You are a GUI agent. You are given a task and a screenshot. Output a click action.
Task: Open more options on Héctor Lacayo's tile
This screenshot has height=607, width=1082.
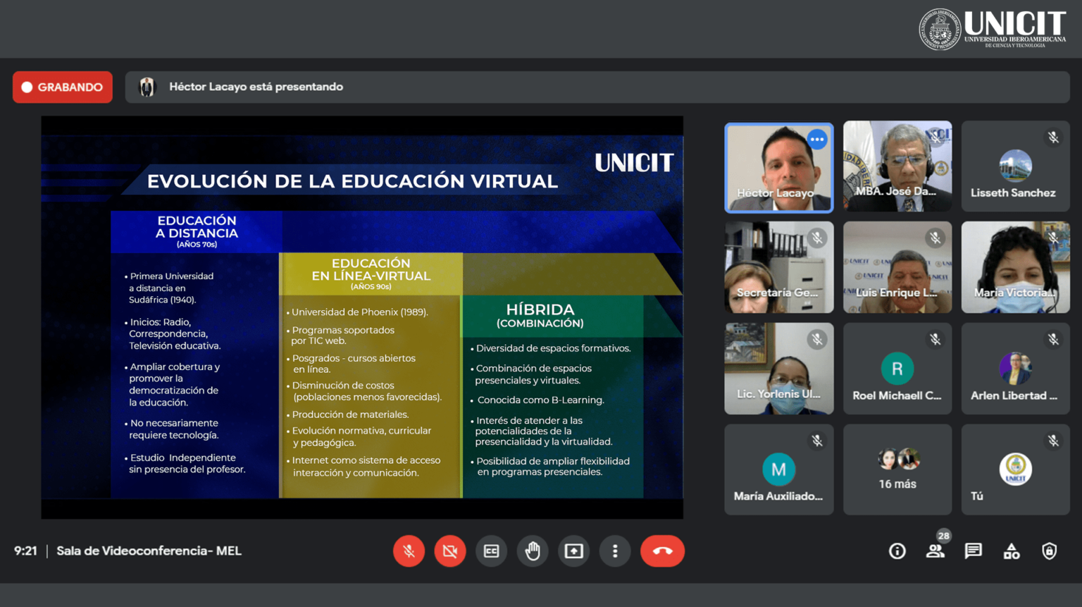pos(817,140)
